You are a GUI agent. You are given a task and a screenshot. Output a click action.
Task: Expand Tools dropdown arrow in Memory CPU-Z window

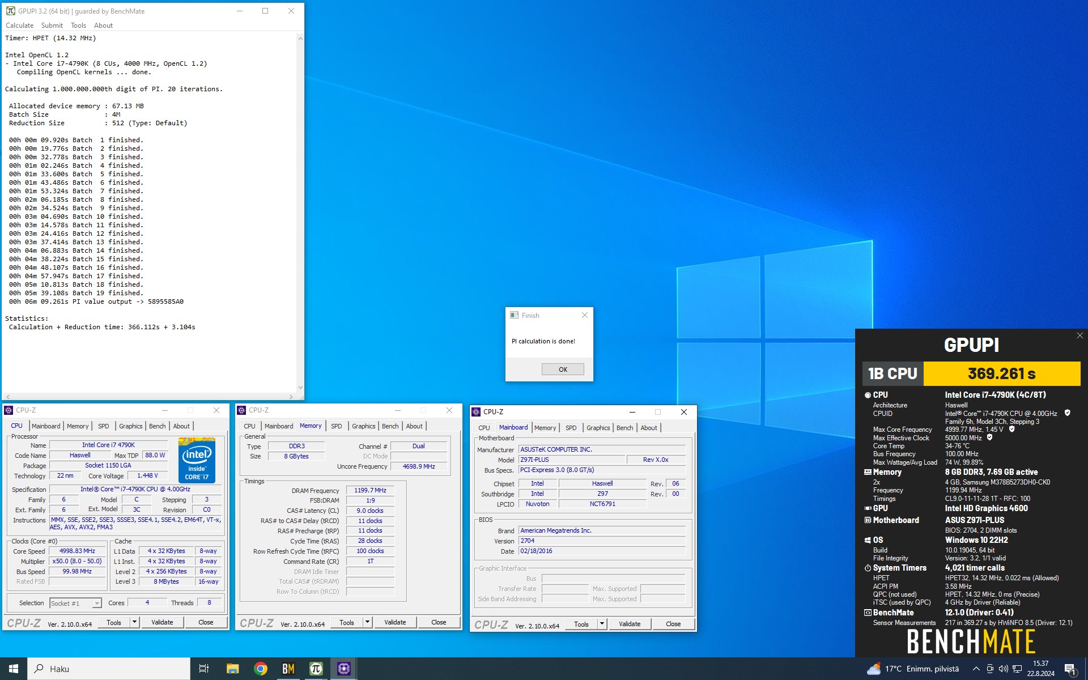click(367, 622)
